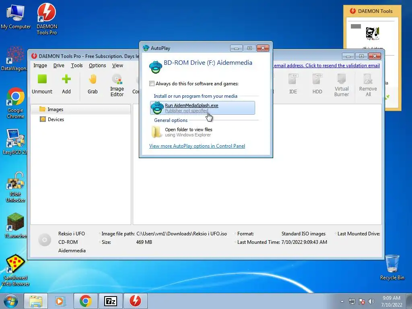Open DAEMON Tools Pro desktop shortcut
412x309 pixels.
click(x=47, y=19)
